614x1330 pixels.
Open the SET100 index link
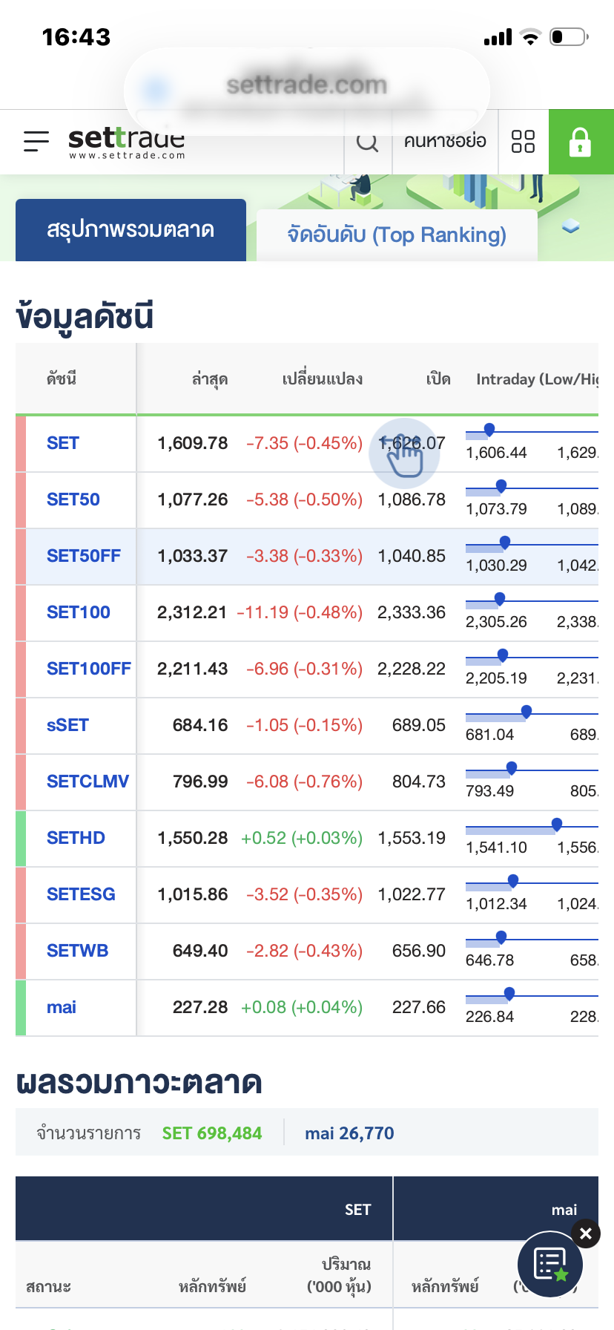(79, 612)
